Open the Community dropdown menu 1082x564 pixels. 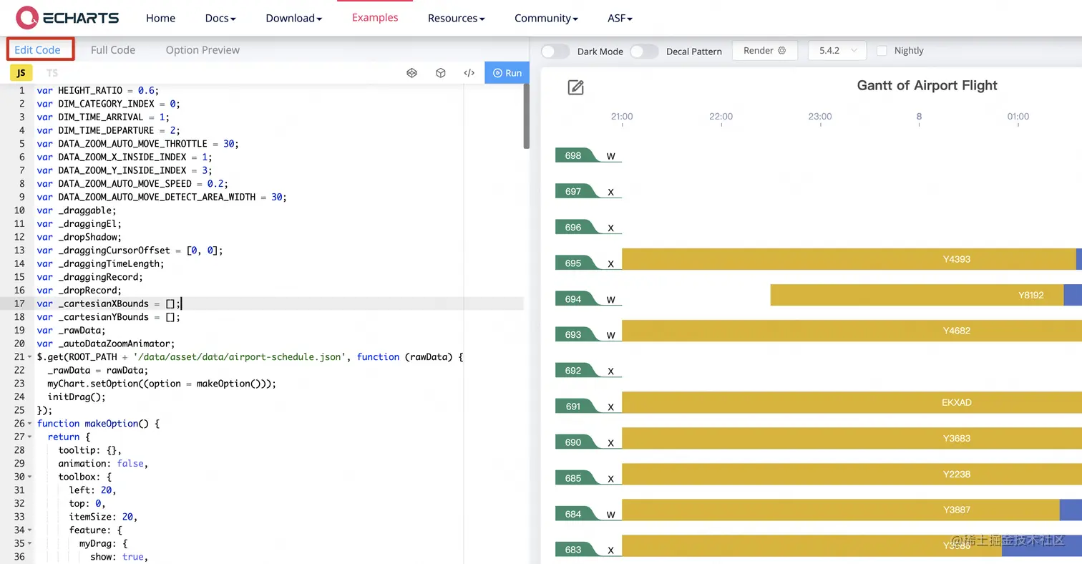(546, 18)
